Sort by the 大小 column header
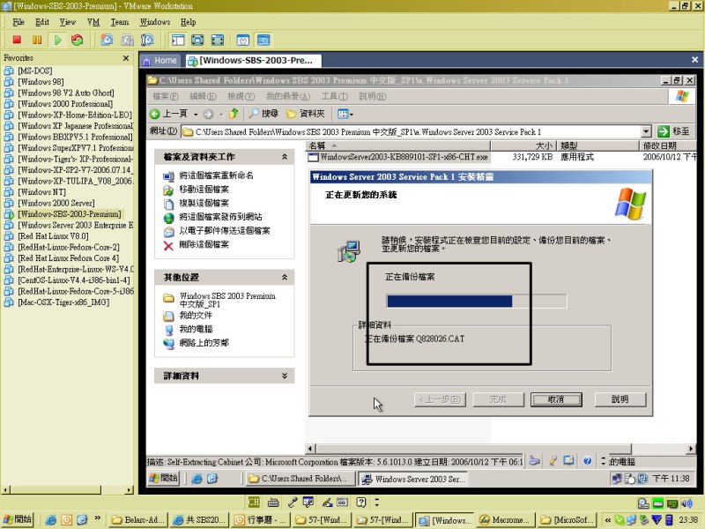This screenshot has width=705, height=529. (523, 145)
